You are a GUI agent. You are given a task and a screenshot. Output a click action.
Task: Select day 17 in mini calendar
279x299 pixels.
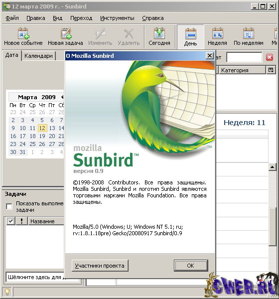point(22,136)
